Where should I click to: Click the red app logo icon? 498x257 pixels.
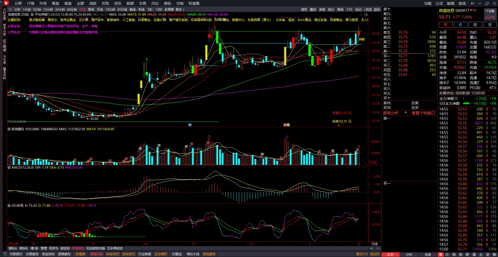(6, 3)
